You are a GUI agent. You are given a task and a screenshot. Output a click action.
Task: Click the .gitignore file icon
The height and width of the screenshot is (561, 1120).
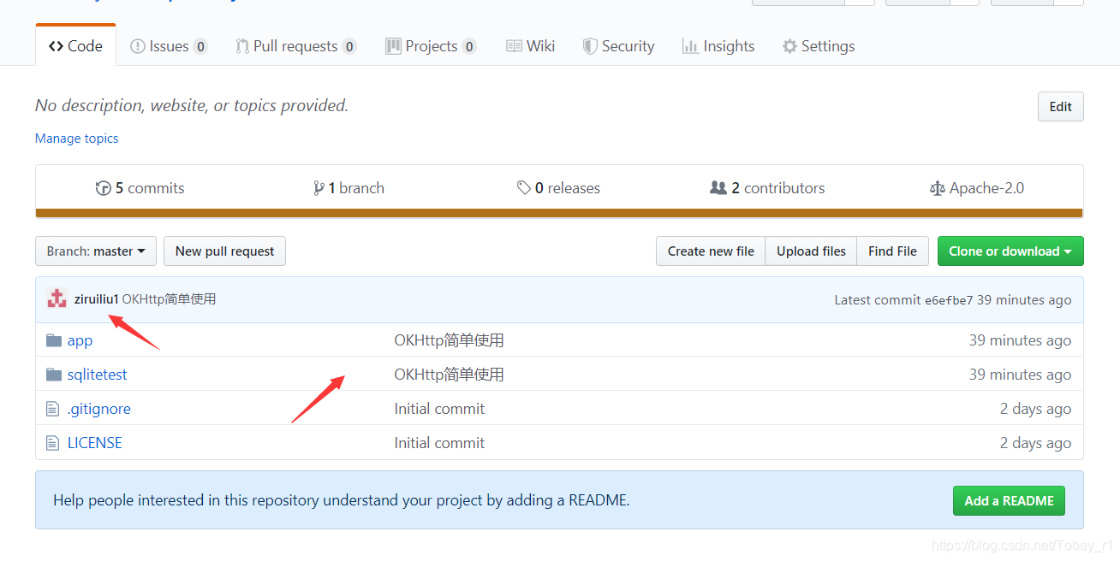click(x=53, y=409)
